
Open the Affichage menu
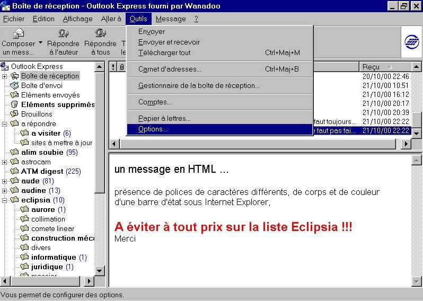click(x=78, y=19)
